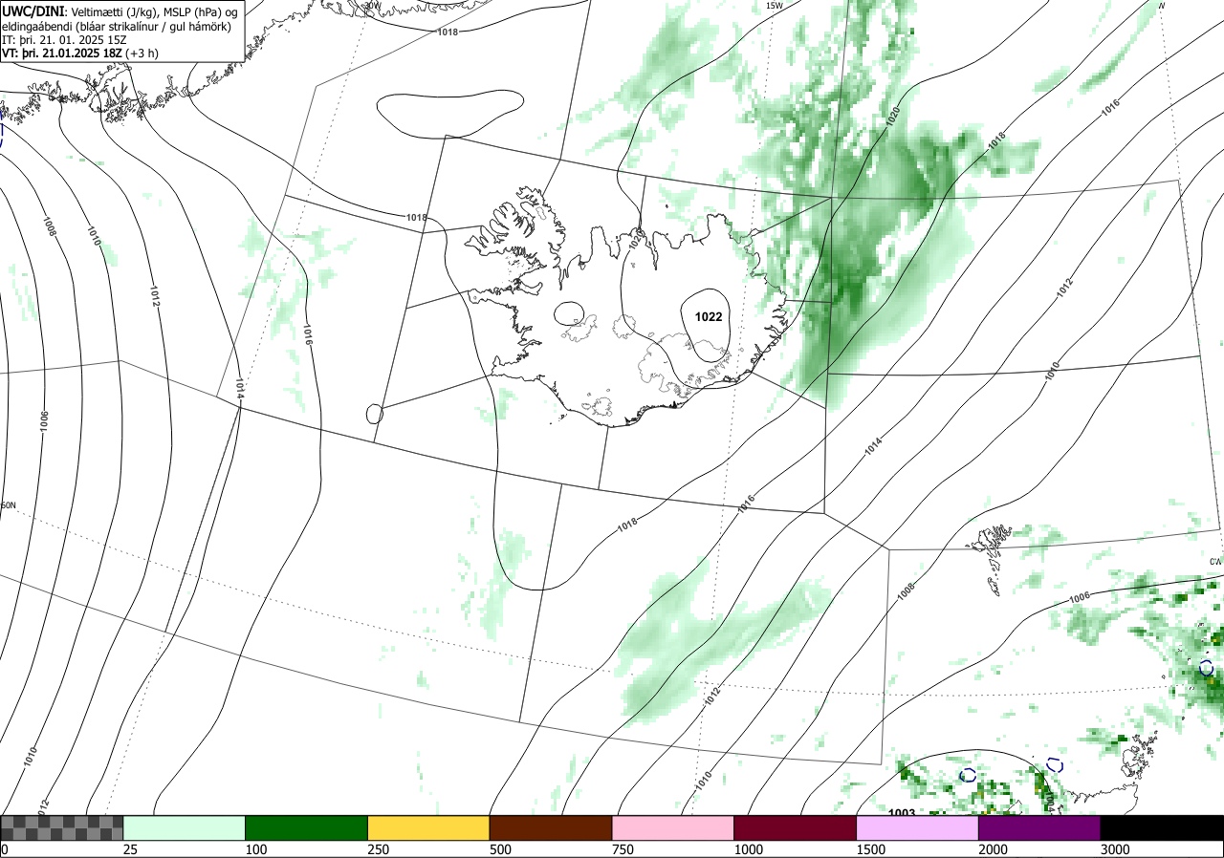Click the legend value 1500
This screenshot has width=1224, height=858.
pos(870,849)
